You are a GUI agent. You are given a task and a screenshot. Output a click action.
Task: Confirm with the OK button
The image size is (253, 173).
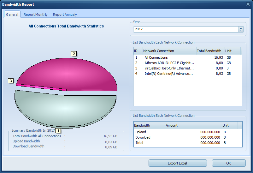tap(229, 163)
